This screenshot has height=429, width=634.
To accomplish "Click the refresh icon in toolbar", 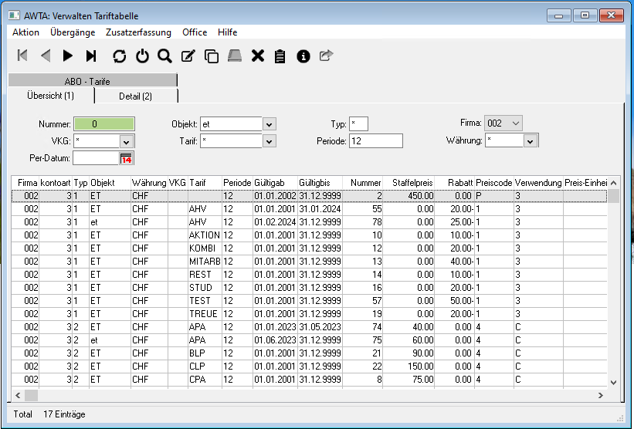I will click(119, 56).
